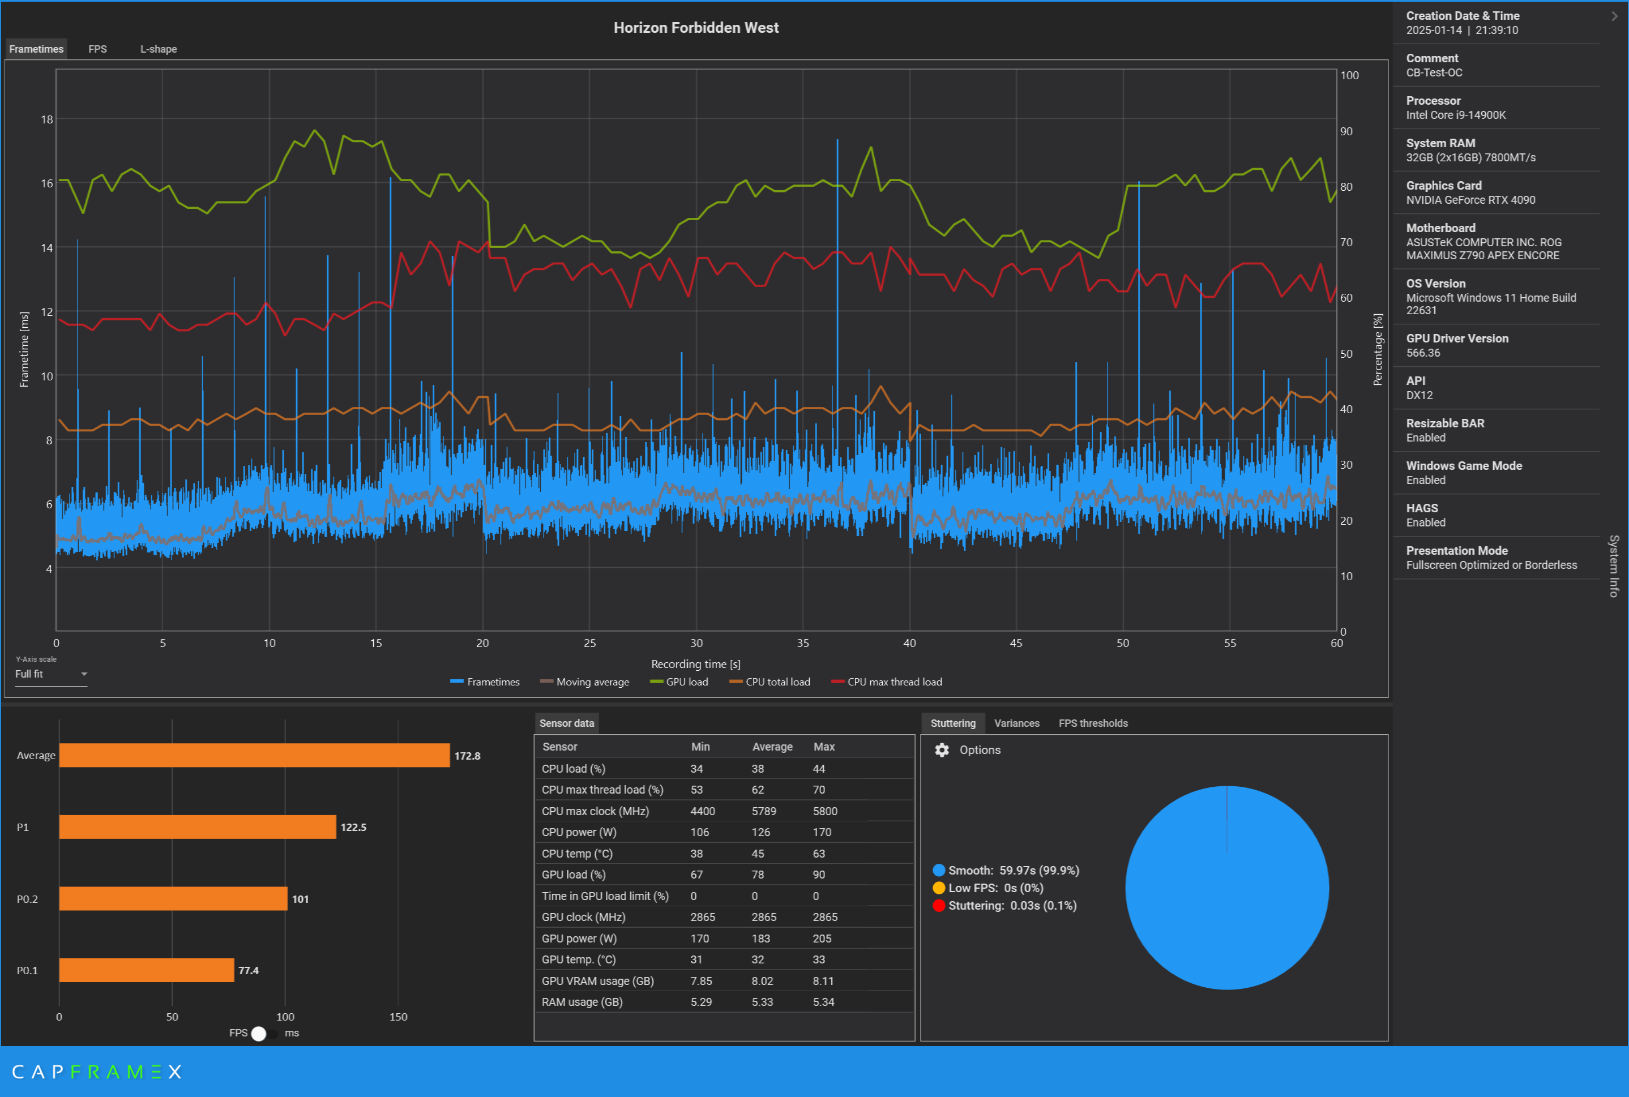1629x1097 pixels.
Task: Switch to the L-shape tab
Action: coord(158,49)
